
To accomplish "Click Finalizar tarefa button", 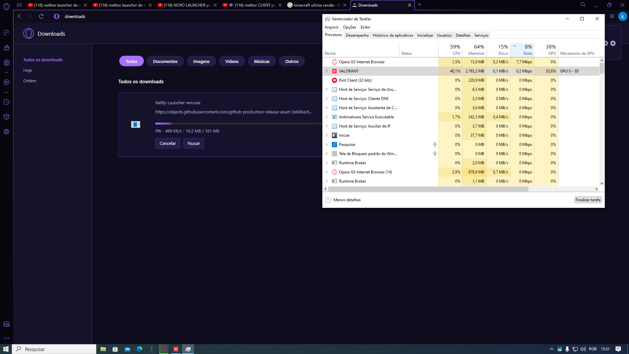I will tap(588, 200).
